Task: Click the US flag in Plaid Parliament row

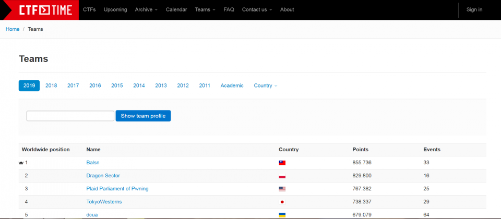Action: (282, 189)
